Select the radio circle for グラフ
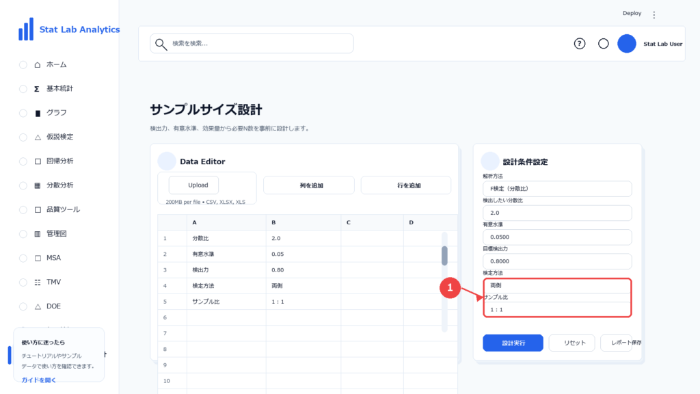Viewport: 700px width, 394px height. (x=23, y=113)
